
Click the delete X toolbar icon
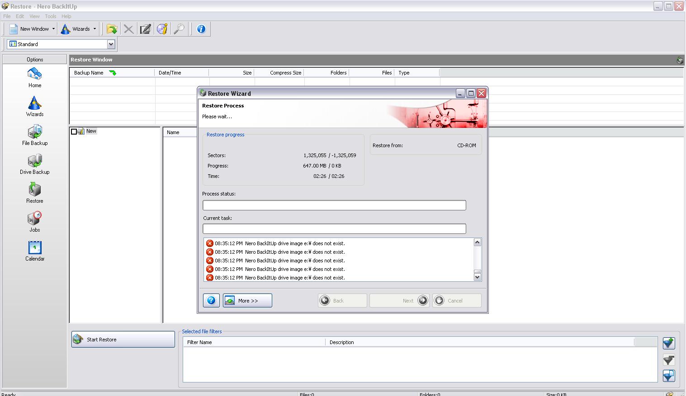click(x=128, y=29)
